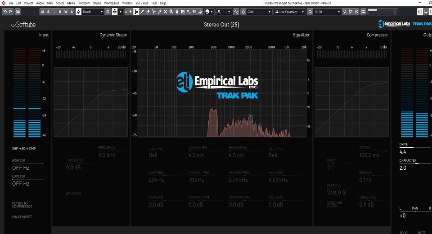Screen dimensions: 432x234
Task: Open the Use Quantize dropdown
Action: click(x=289, y=12)
